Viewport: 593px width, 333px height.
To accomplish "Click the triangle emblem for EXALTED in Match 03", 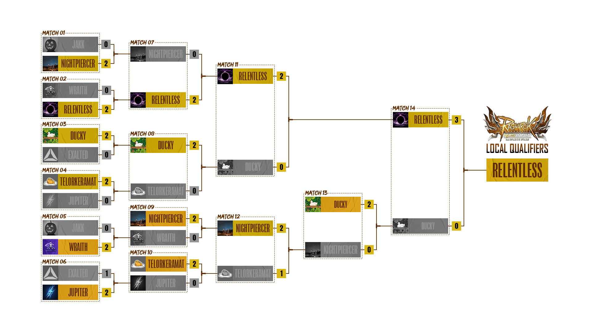I will pos(50,155).
